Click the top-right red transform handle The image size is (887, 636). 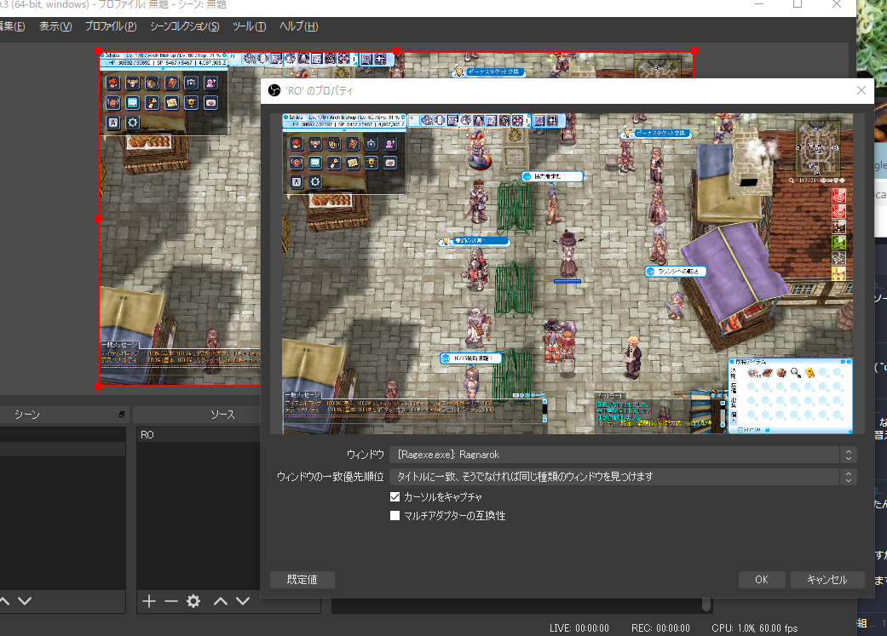[694, 51]
